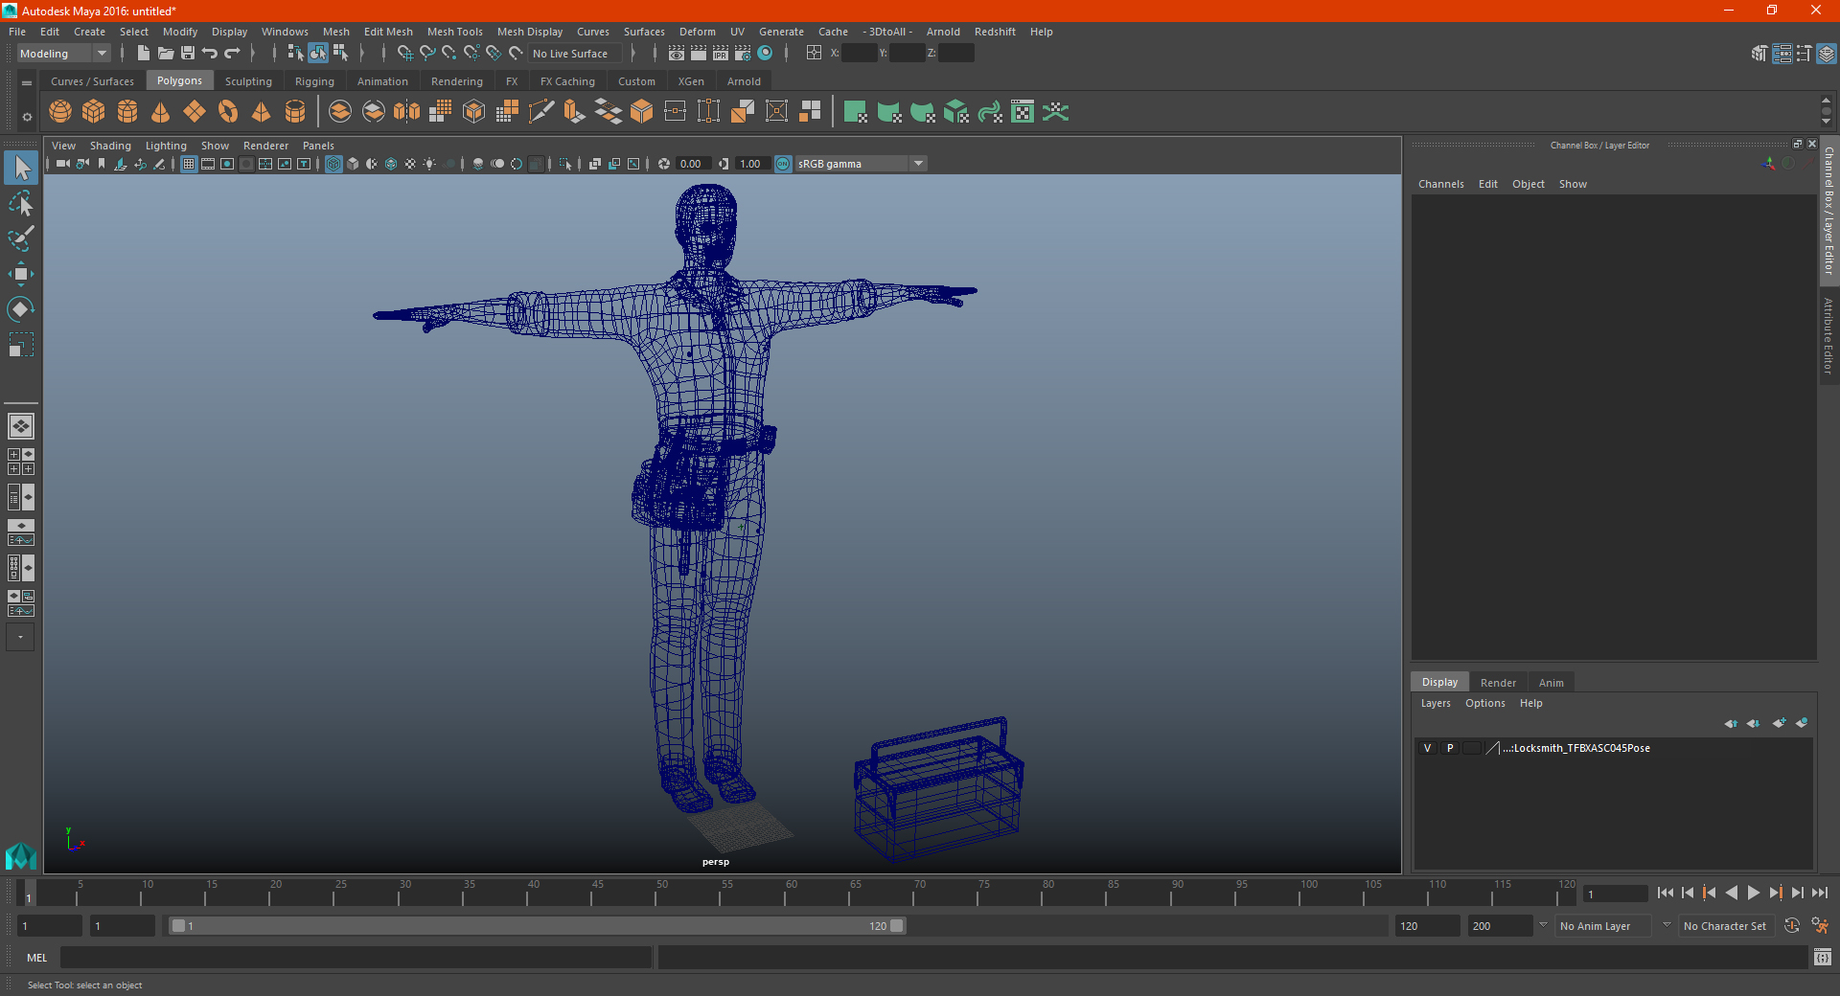
Task: Create a polygon cone from the shelf
Action: [x=161, y=112]
